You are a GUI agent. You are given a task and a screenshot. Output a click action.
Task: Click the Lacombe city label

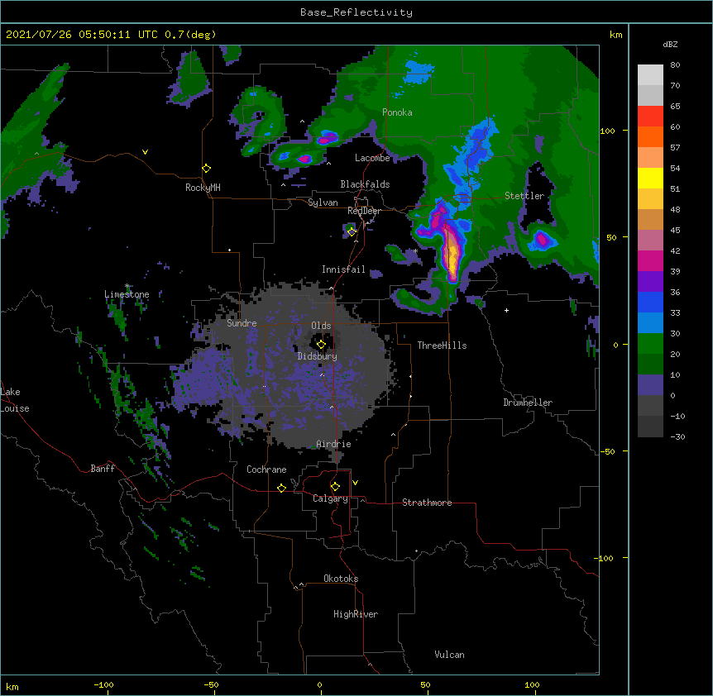tap(372, 158)
